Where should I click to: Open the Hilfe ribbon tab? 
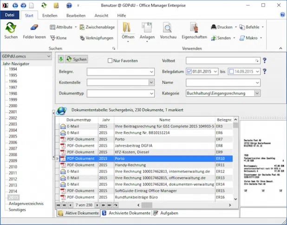pos(122,16)
